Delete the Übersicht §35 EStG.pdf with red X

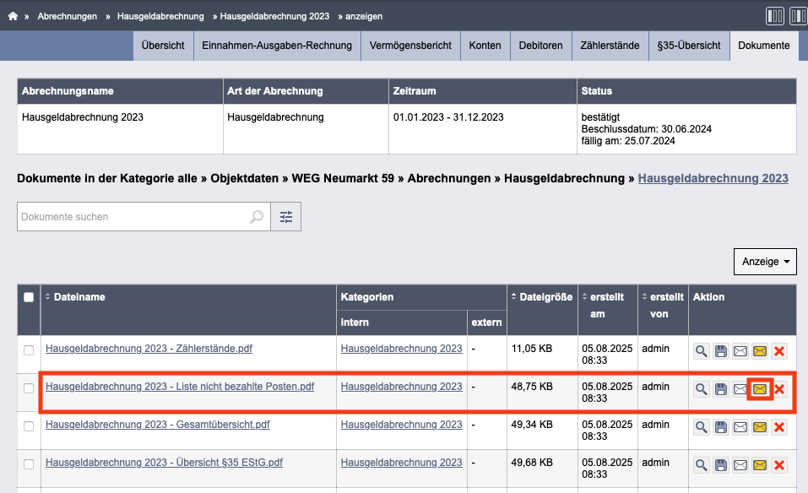point(779,465)
